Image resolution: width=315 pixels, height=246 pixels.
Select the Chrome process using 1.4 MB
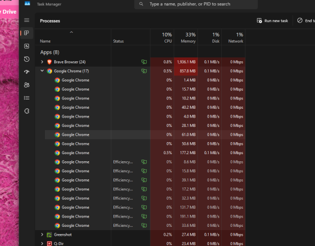coord(145,80)
